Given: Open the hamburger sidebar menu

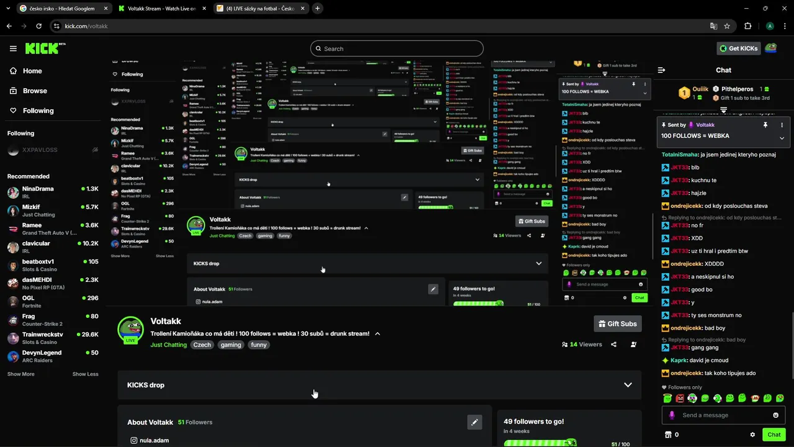Looking at the screenshot, I should 13,48.
